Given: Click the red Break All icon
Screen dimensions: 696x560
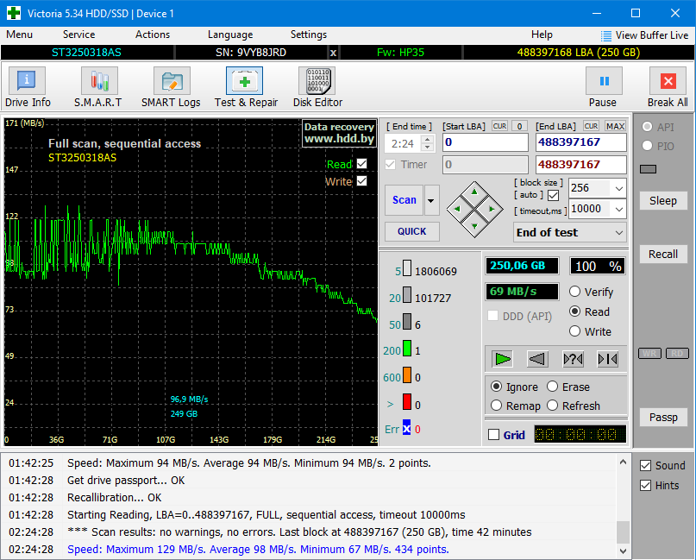Looking at the screenshot, I should pos(668,81).
